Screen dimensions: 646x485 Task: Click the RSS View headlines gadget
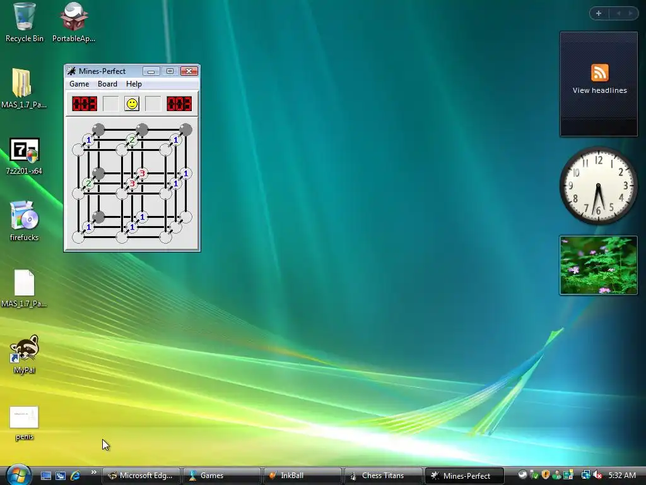(599, 84)
